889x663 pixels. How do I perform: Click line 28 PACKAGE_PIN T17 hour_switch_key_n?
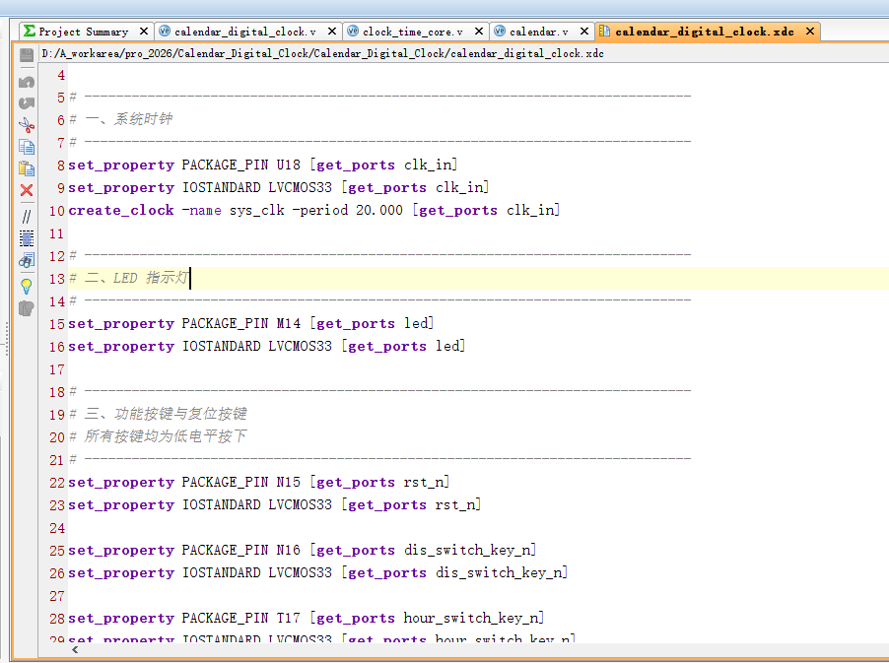pyautogui.click(x=307, y=619)
